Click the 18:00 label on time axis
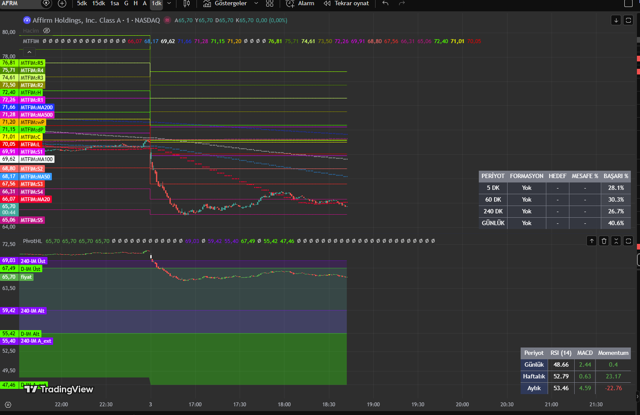This screenshot has height=415, width=640. click(284, 405)
